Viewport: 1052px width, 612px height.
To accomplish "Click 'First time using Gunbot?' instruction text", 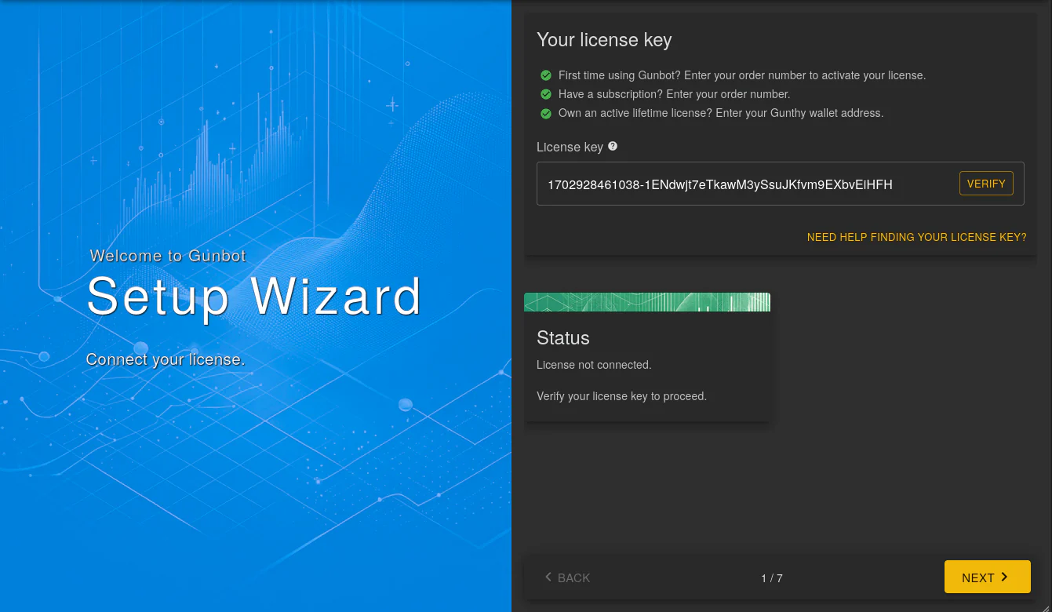I will coord(742,75).
